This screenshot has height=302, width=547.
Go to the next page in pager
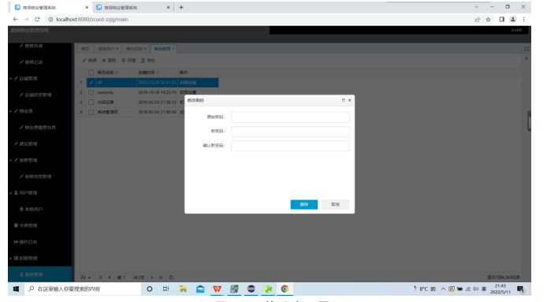click(152, 278)
